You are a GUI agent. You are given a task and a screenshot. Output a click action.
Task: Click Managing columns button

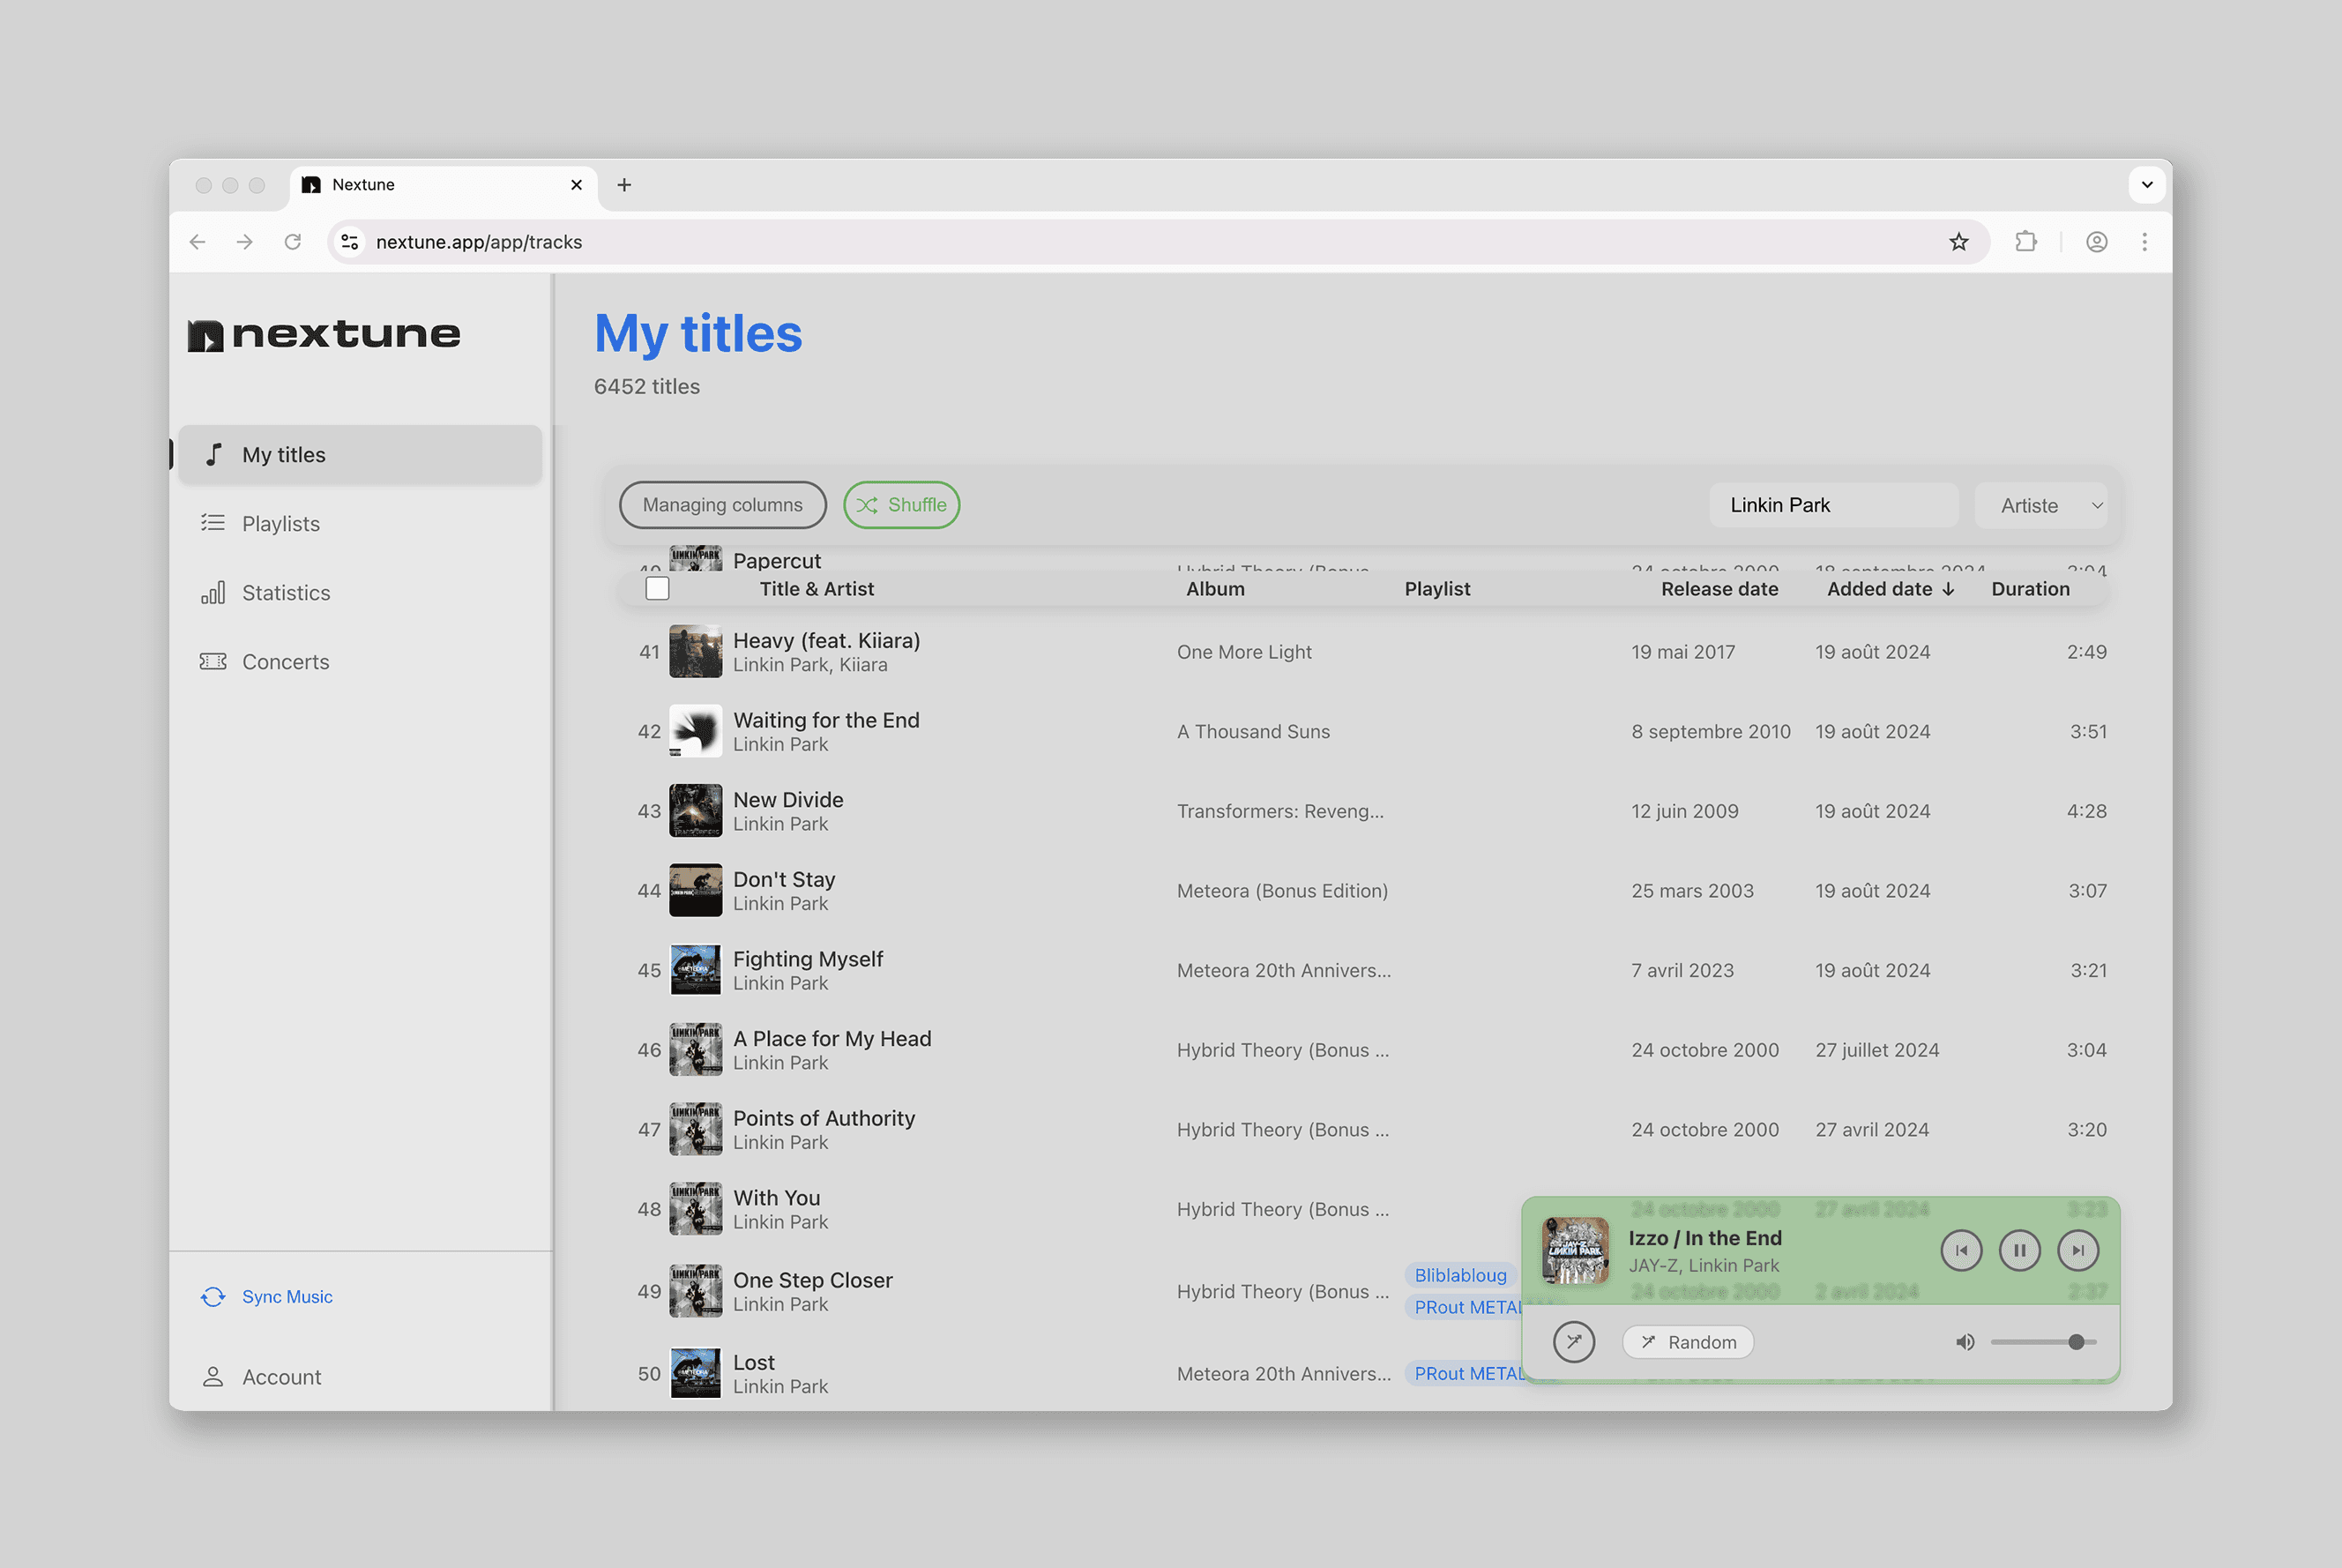tap(723, 505)
